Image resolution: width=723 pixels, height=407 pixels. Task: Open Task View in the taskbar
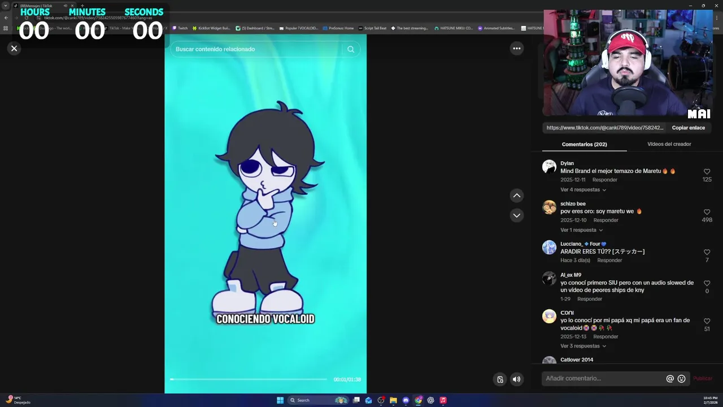(x=356, y=400)
